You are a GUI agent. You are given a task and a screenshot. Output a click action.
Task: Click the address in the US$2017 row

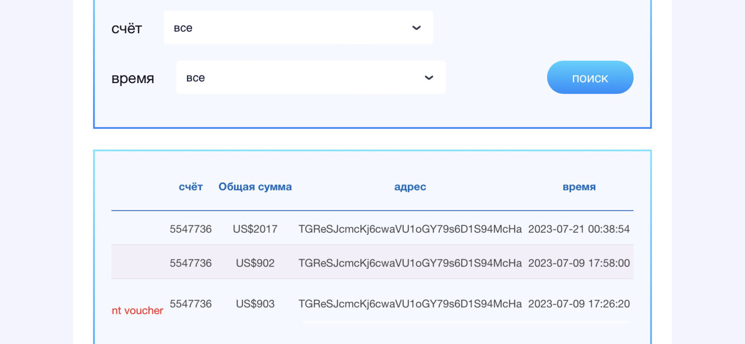[410, 229]
